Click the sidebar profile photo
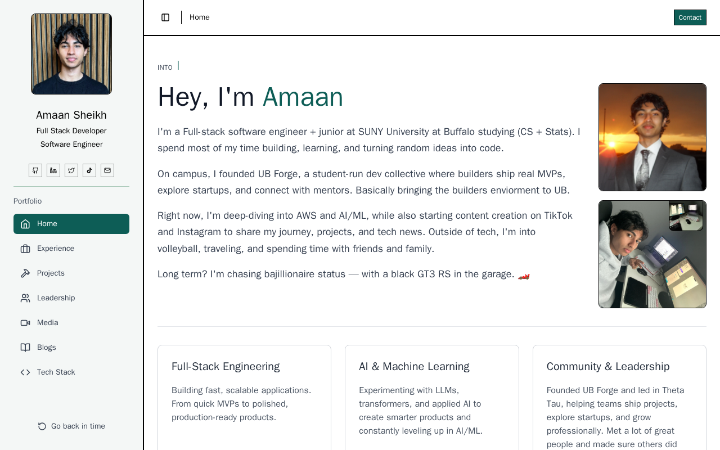The height and width of the screenshot is (450, 720). pyautogui.click(x=71, y=54)
